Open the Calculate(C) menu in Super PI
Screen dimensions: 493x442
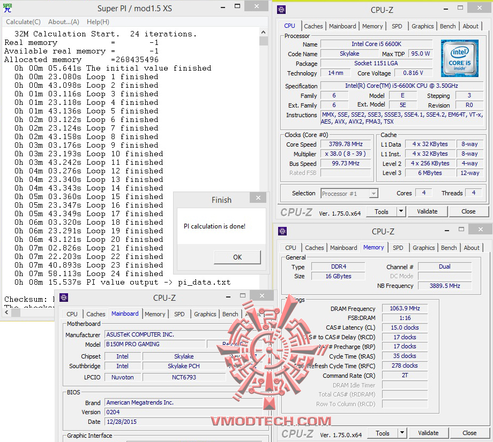pyautogui.click(x=23, y=21)
